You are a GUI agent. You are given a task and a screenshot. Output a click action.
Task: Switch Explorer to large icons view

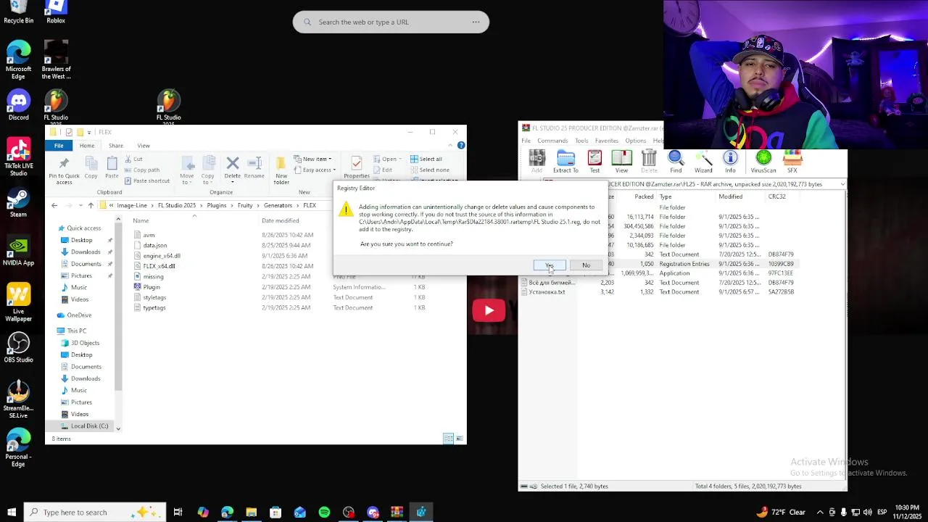[x=459, y=439]
